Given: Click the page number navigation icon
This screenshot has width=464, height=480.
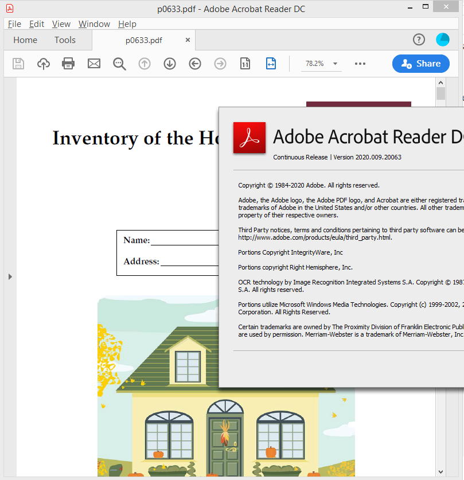Looking at the screenshot, I should point(245,64).
